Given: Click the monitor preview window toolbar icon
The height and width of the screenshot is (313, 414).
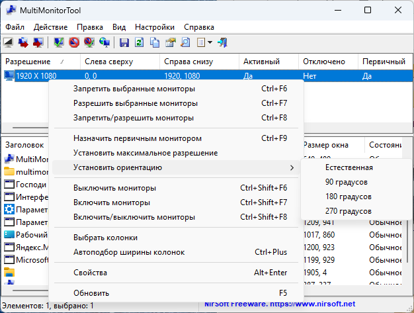Looking at the screenshot, I should tap(8, 42).
